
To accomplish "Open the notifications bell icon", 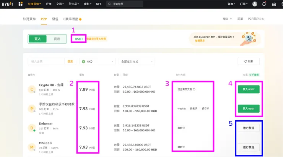I will 264,4.
